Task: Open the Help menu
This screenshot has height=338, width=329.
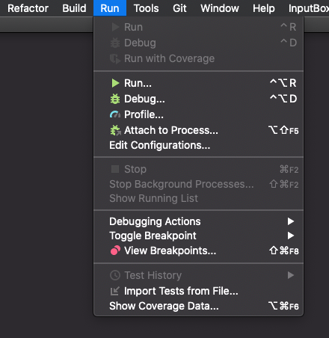Action: coord(264,8)
